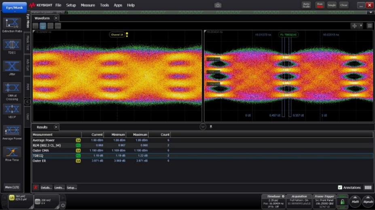The image size is (375, 210).
Task: Expand the Waveform panel arrow
Action: [x=56, y=18]
